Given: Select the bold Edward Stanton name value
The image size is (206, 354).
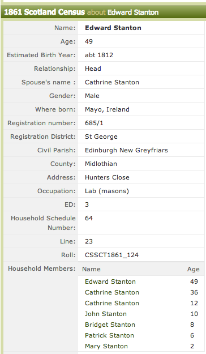Looking at the screenshot, I should click(x=113, y=28).
